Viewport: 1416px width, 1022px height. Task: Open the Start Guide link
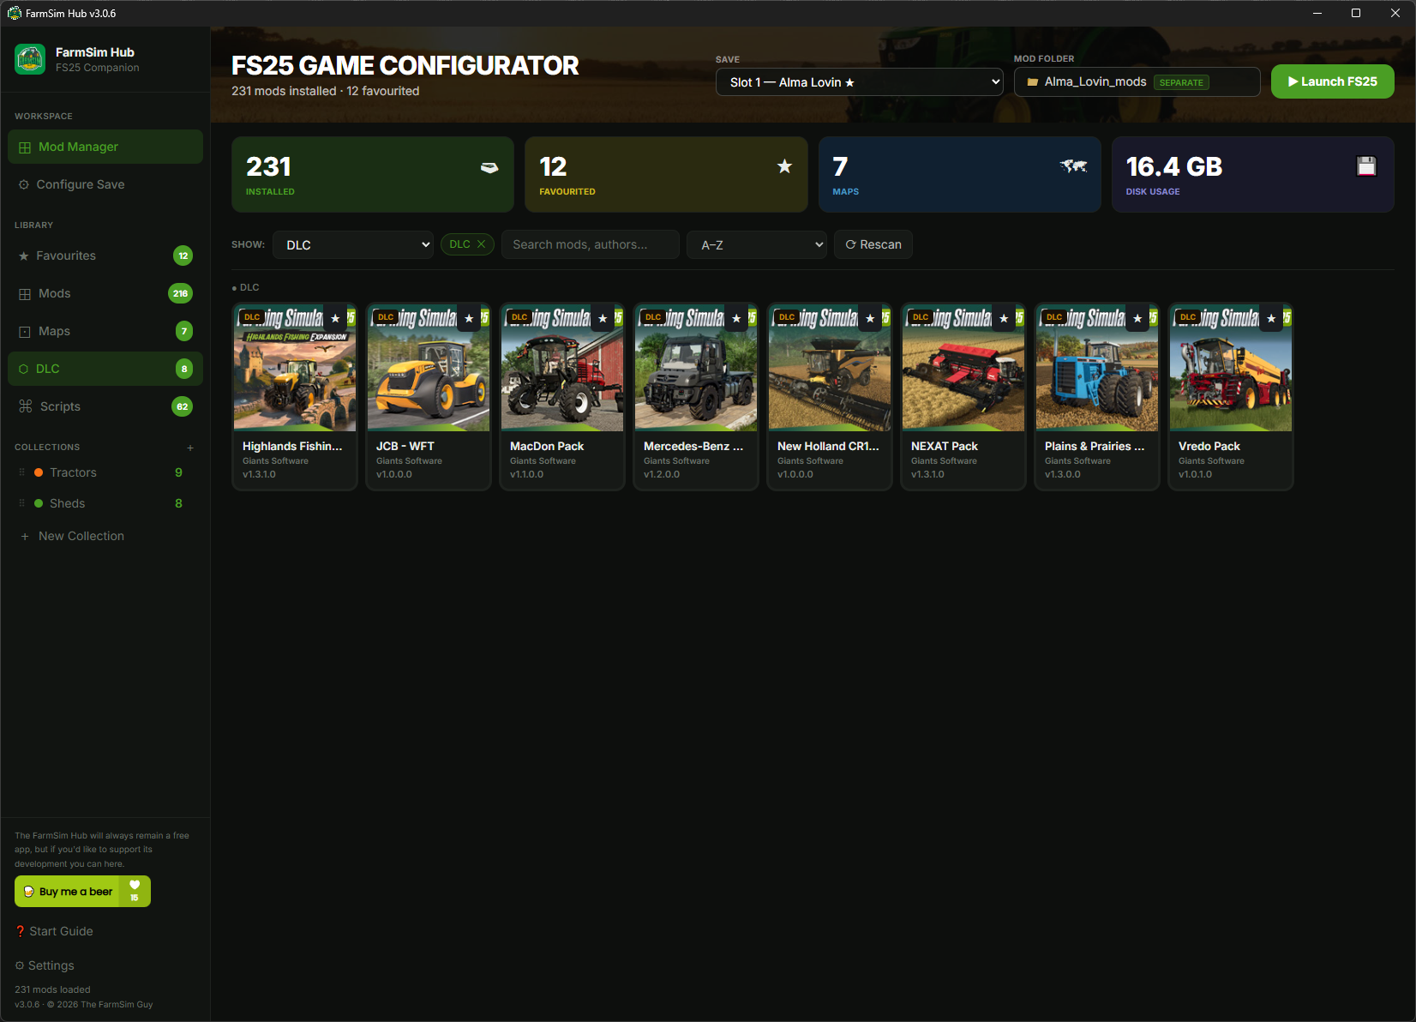coord(54,931)
